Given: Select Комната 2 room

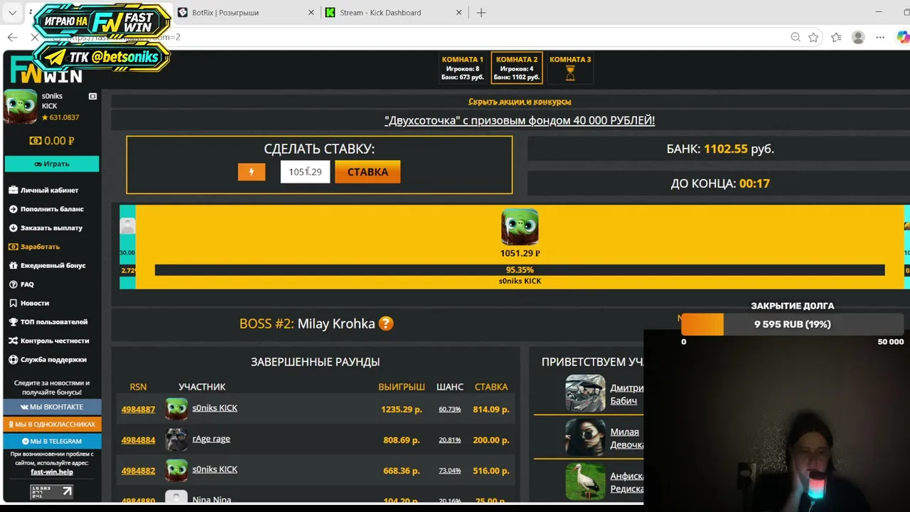Looking at the screenshot, I should pyautogui.click(x=517, y=68).
